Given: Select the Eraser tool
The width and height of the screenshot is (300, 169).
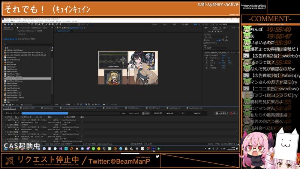Looking at the screenshot, I should (x=52, y=24).
